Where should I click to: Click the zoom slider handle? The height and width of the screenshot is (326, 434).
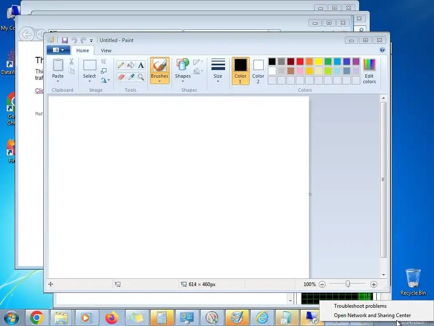coord(348,284)
